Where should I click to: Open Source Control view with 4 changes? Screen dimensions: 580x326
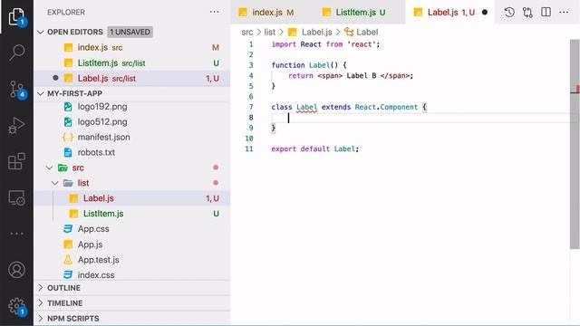16,89
